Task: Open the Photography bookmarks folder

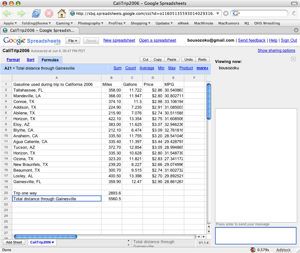Action: (91, 23)
